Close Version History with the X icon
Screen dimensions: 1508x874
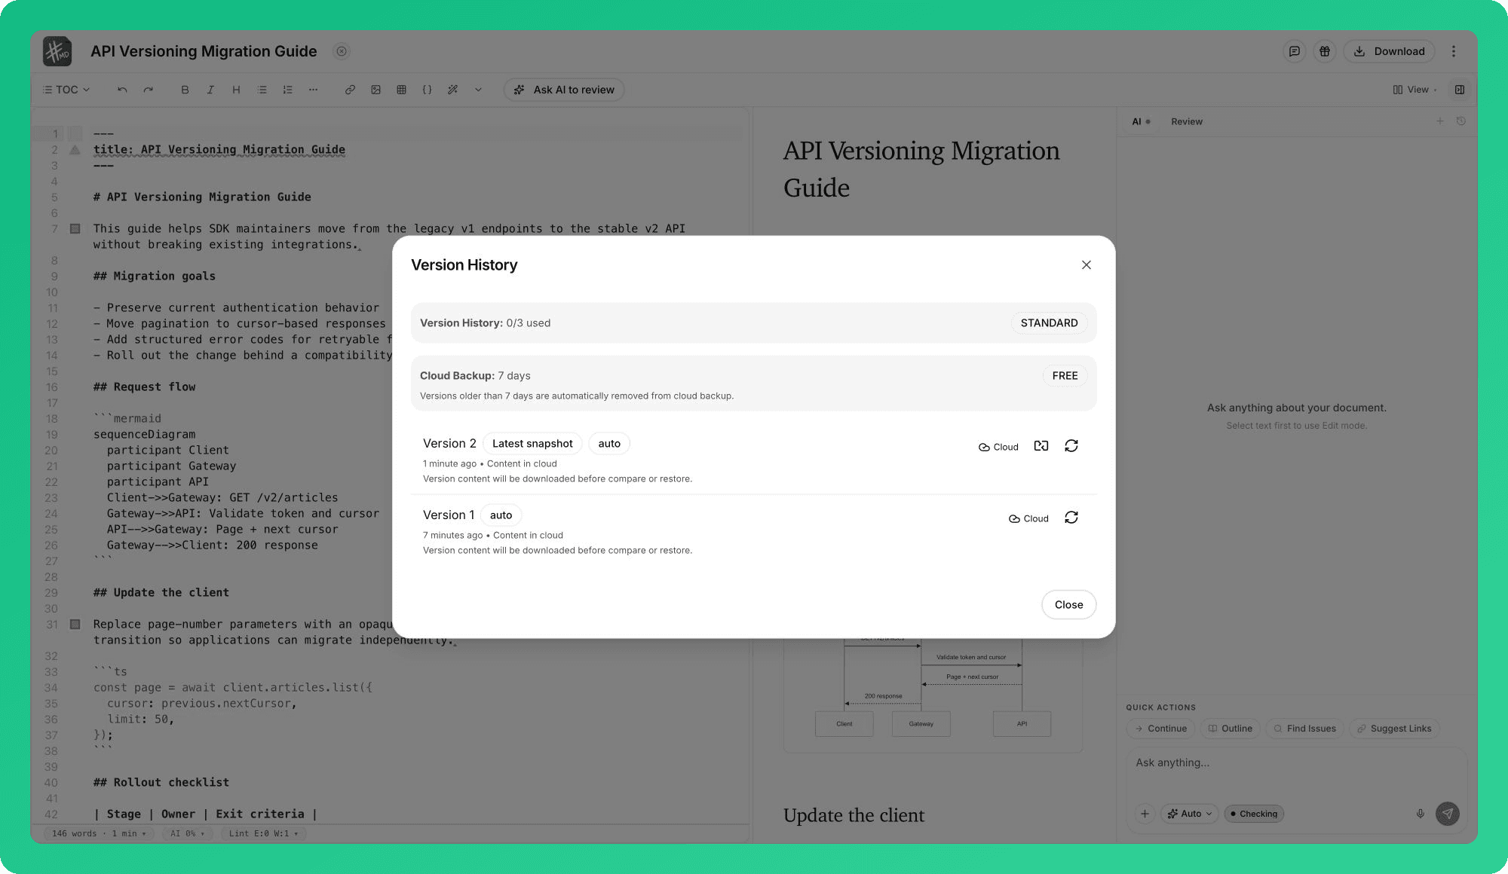1087,265
